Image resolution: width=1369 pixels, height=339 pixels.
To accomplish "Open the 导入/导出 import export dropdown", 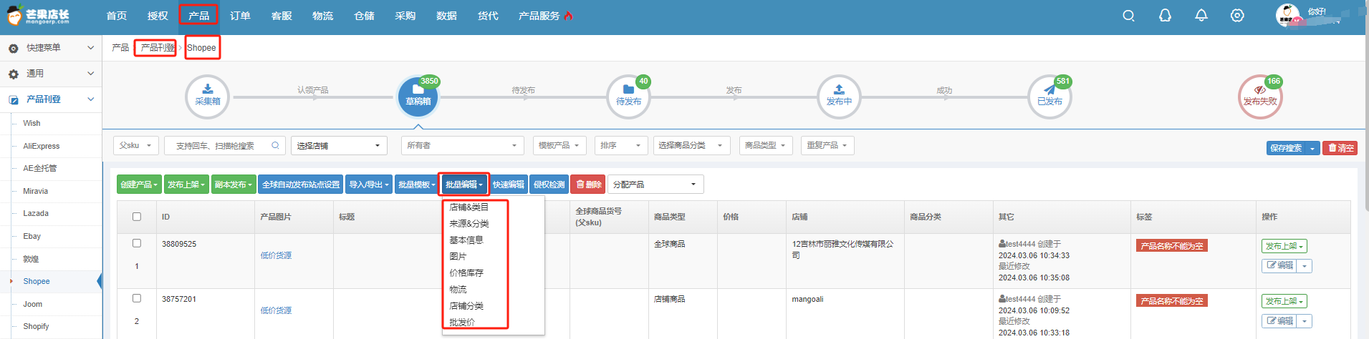I will click(369, 185).
